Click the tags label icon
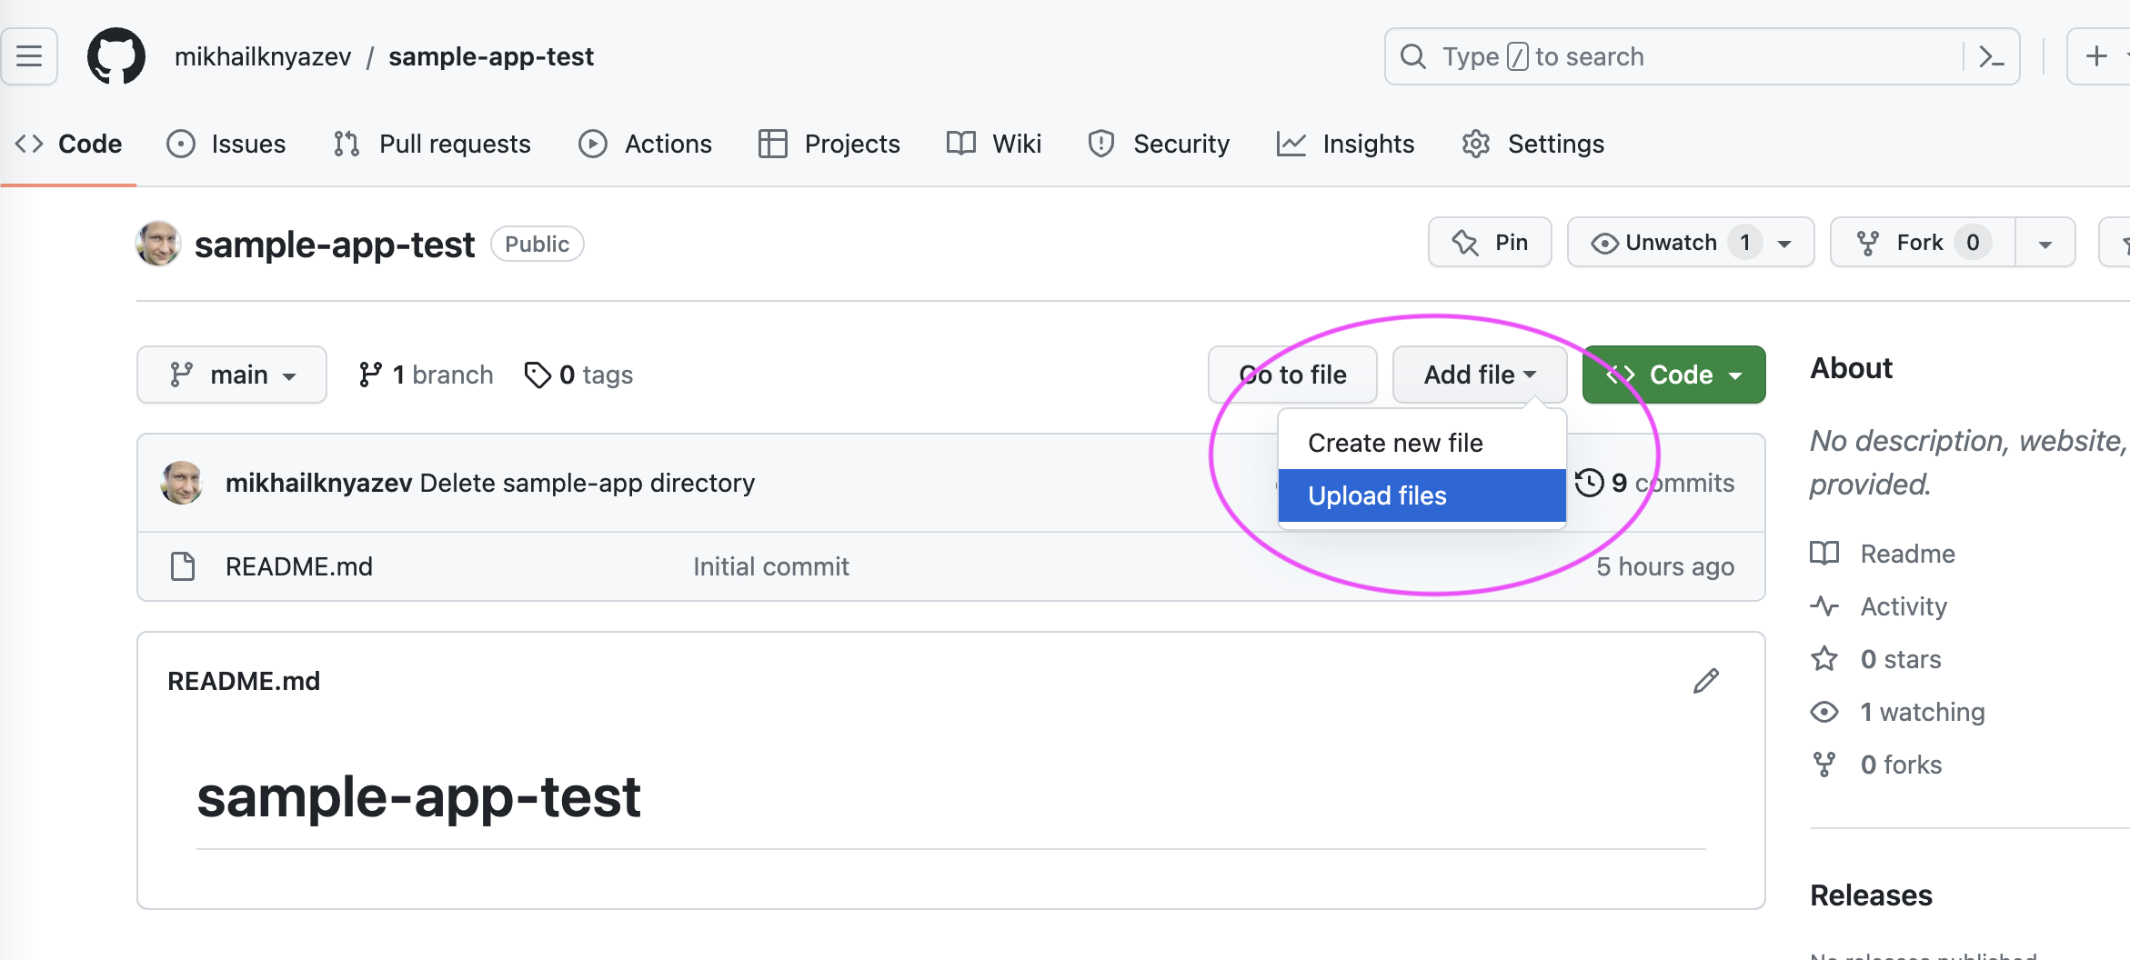 (x=538, y=375)
